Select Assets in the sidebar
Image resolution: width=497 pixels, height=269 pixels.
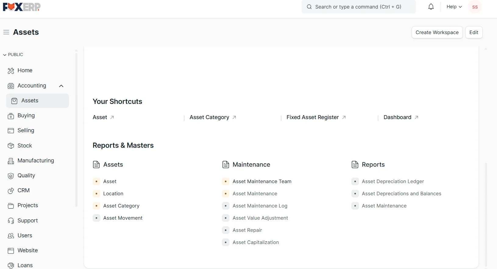click(37, 101)
